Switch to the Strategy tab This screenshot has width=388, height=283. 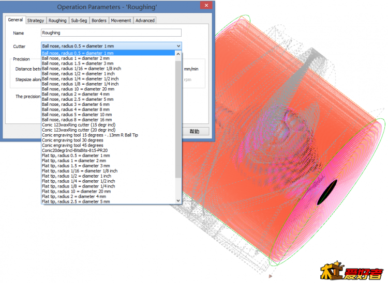(x=36, y=20)
